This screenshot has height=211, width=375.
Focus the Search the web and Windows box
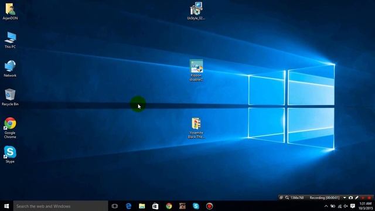[x=60, y=206]
